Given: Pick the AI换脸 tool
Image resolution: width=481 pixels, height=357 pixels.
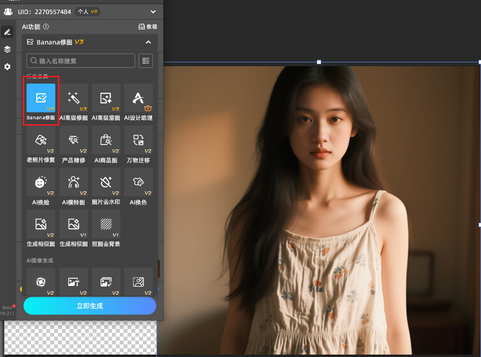Looking at the screenshot, I should point(41,183).
